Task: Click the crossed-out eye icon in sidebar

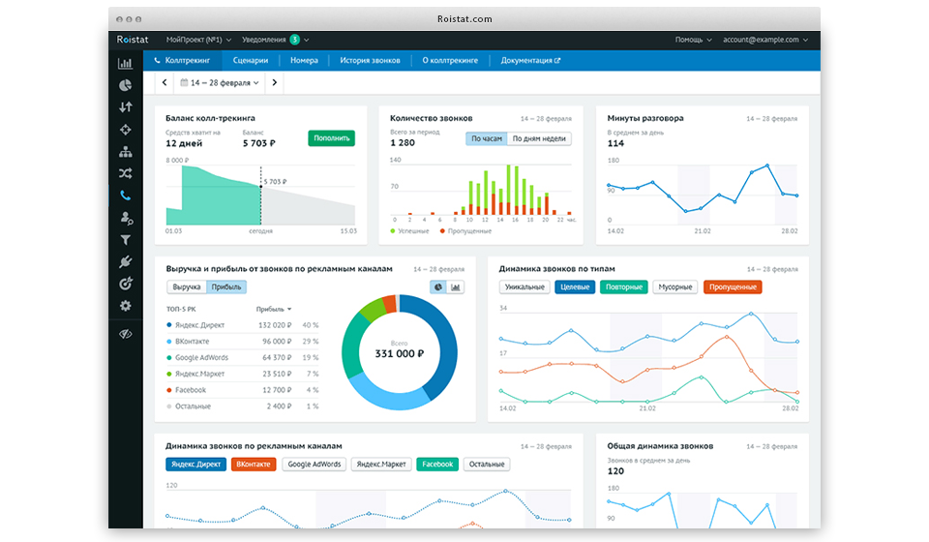Action: (125, 334)
